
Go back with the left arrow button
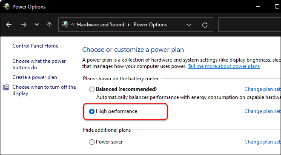(x=9, y=25)
